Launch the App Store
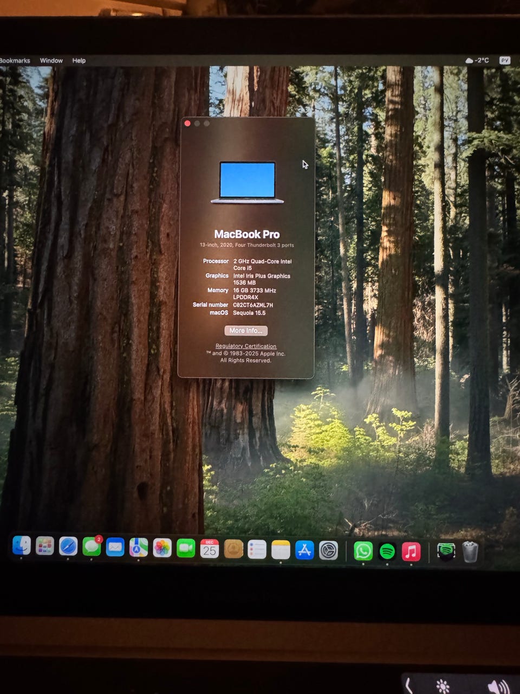This screenshot has width=520, height=694. 304,550
